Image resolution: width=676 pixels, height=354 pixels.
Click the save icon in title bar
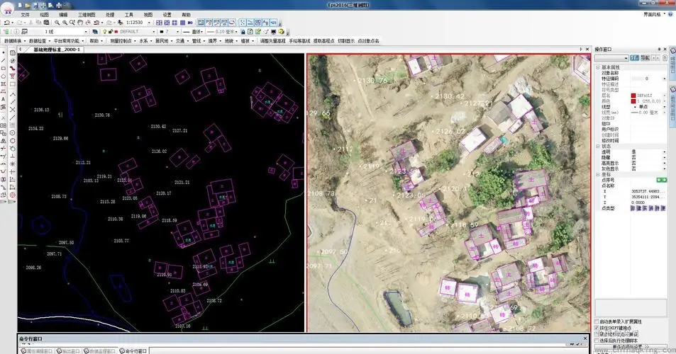click(x=35, y=5)
